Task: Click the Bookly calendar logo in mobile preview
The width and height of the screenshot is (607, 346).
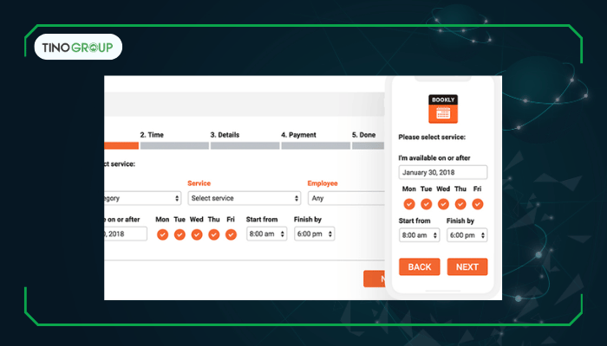Action: tap(443, 108)
